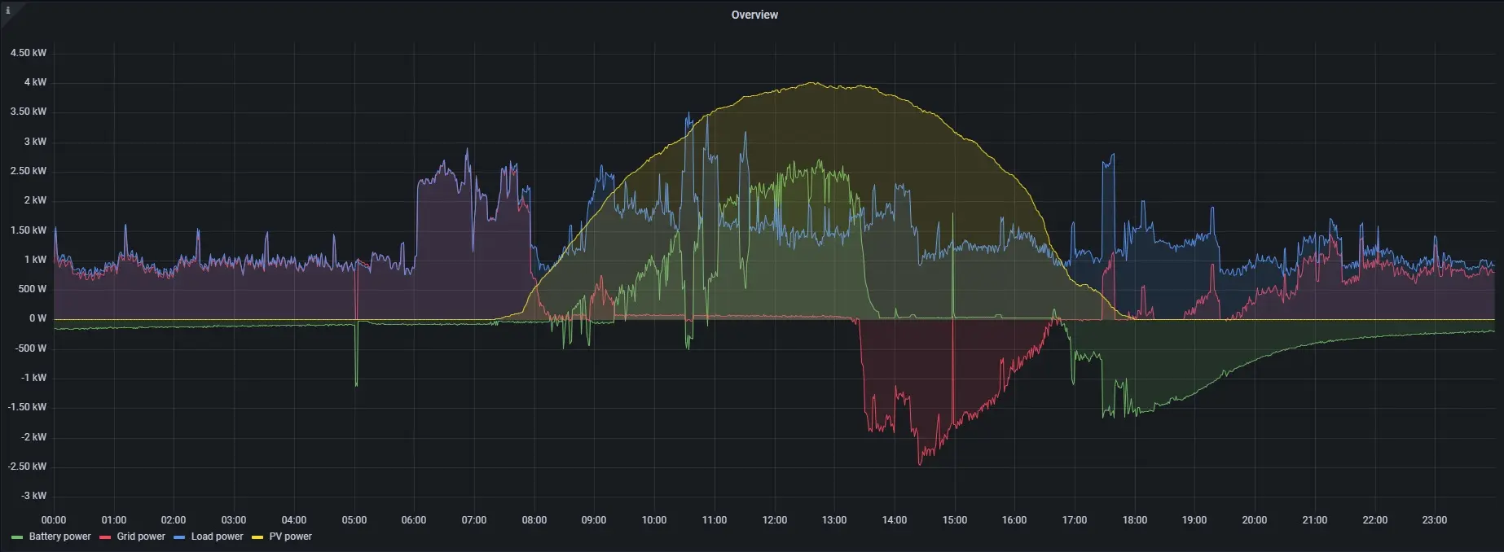Click the 08:00 time axis label
1504x552 pixels.
coord(534,520)
